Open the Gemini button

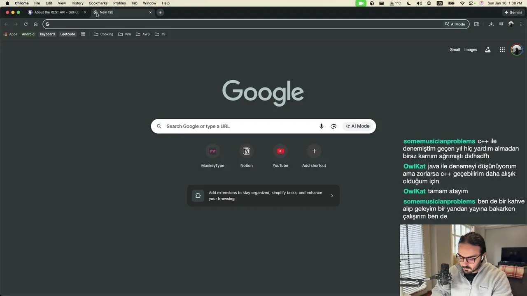513,12
